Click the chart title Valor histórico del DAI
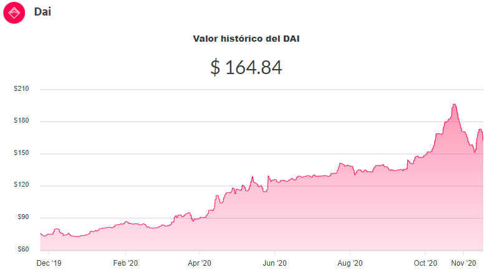487x272 pixels. point(246,39)
